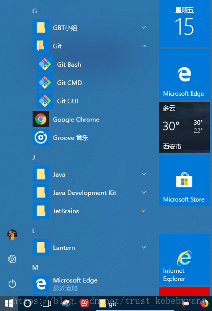The height and width of the screenshot is (311, 212).
Task: Open the weather tile for 西安市
Action: coord(184,127)
